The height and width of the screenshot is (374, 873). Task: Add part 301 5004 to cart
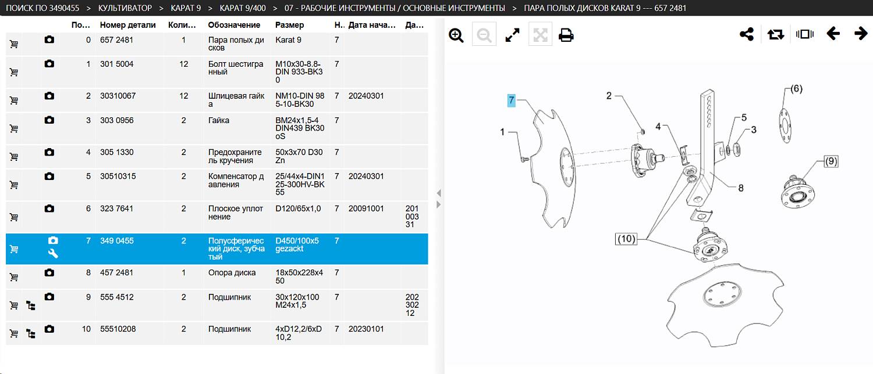14,72
